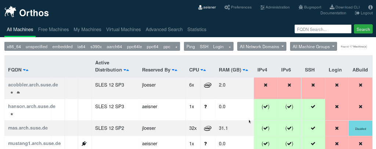
Task: Toggle Ping status filter
Action: point(191,47)
